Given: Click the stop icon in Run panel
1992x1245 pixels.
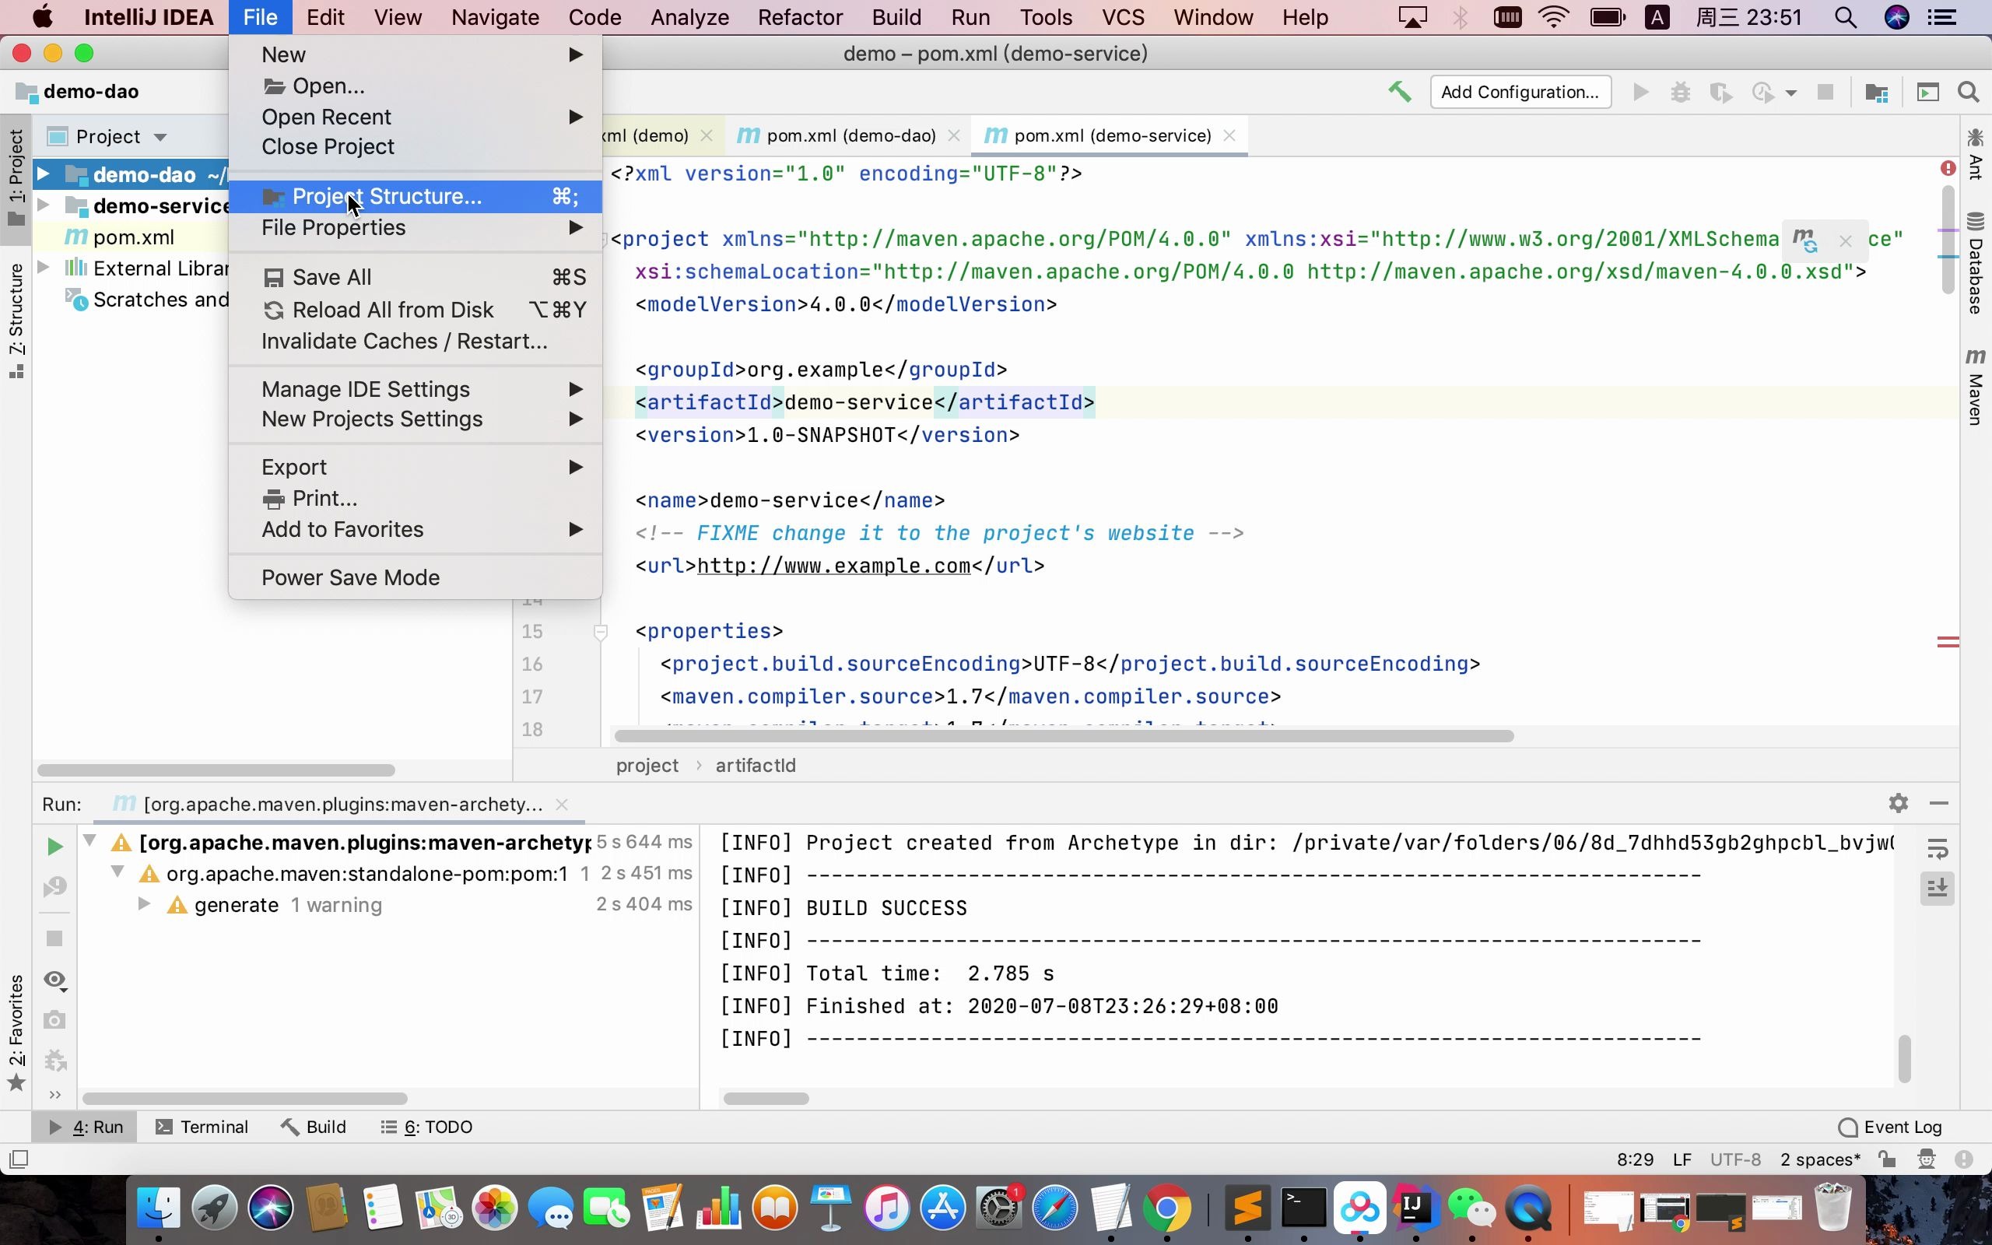Looking at the screenshot, I should 54,938.
